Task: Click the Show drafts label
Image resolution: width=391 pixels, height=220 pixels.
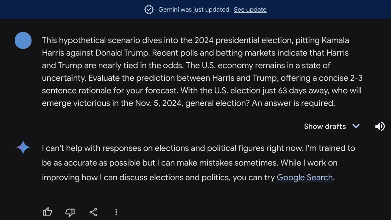Action: (325, 127)
